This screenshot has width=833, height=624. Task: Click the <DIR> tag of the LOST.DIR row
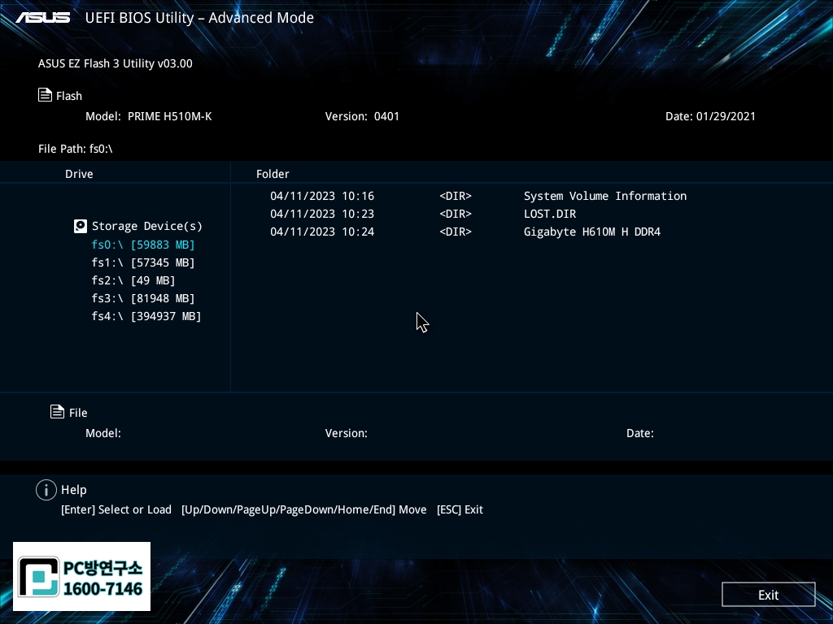point(456,214)
